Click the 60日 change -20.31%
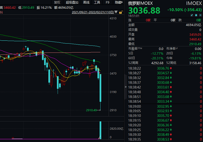Image resolution: width=203 pixels, height=142 pixels. tap(157, 58)
